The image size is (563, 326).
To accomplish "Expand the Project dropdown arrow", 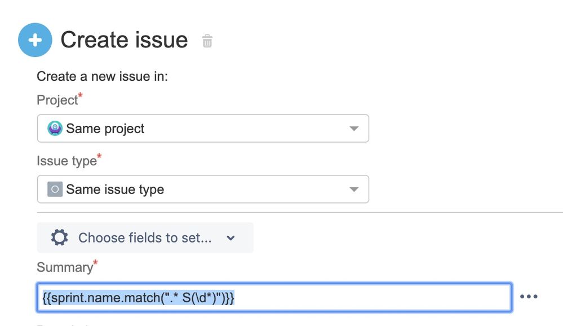I will [354, 129].
